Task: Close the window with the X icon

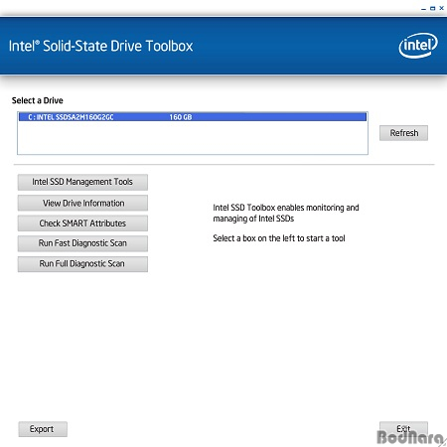Action: 441,8
